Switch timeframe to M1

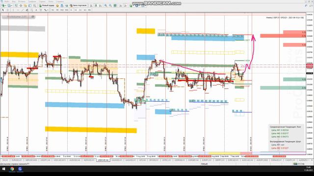point(52,10)
